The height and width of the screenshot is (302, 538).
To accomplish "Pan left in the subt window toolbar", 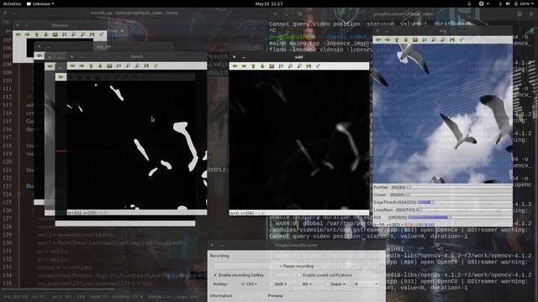I will pyautogui.click(x=235, y=65).
